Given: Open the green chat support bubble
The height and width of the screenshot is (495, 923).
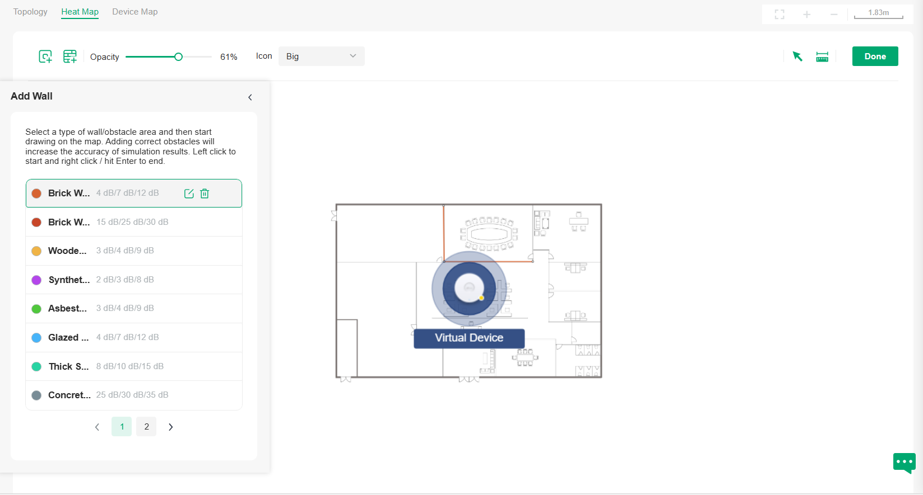Looking at the screenshot, I should pyautogui.click(x=904, y=463).
